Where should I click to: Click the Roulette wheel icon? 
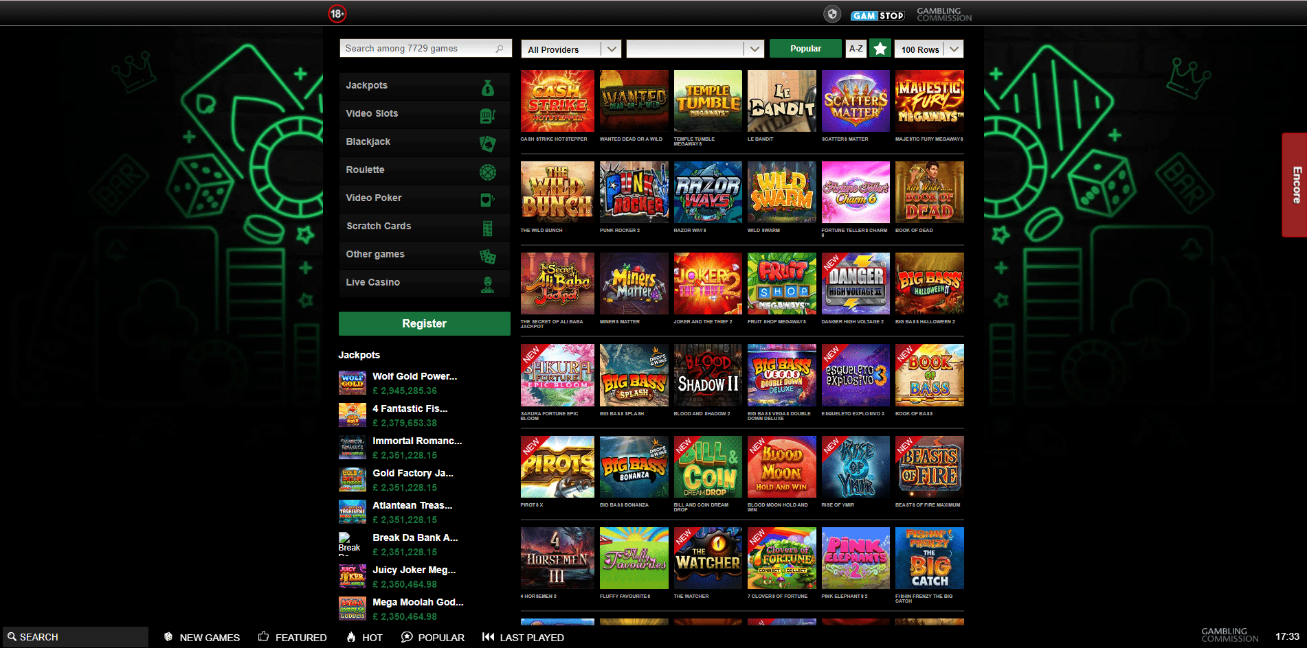point(487,172)
